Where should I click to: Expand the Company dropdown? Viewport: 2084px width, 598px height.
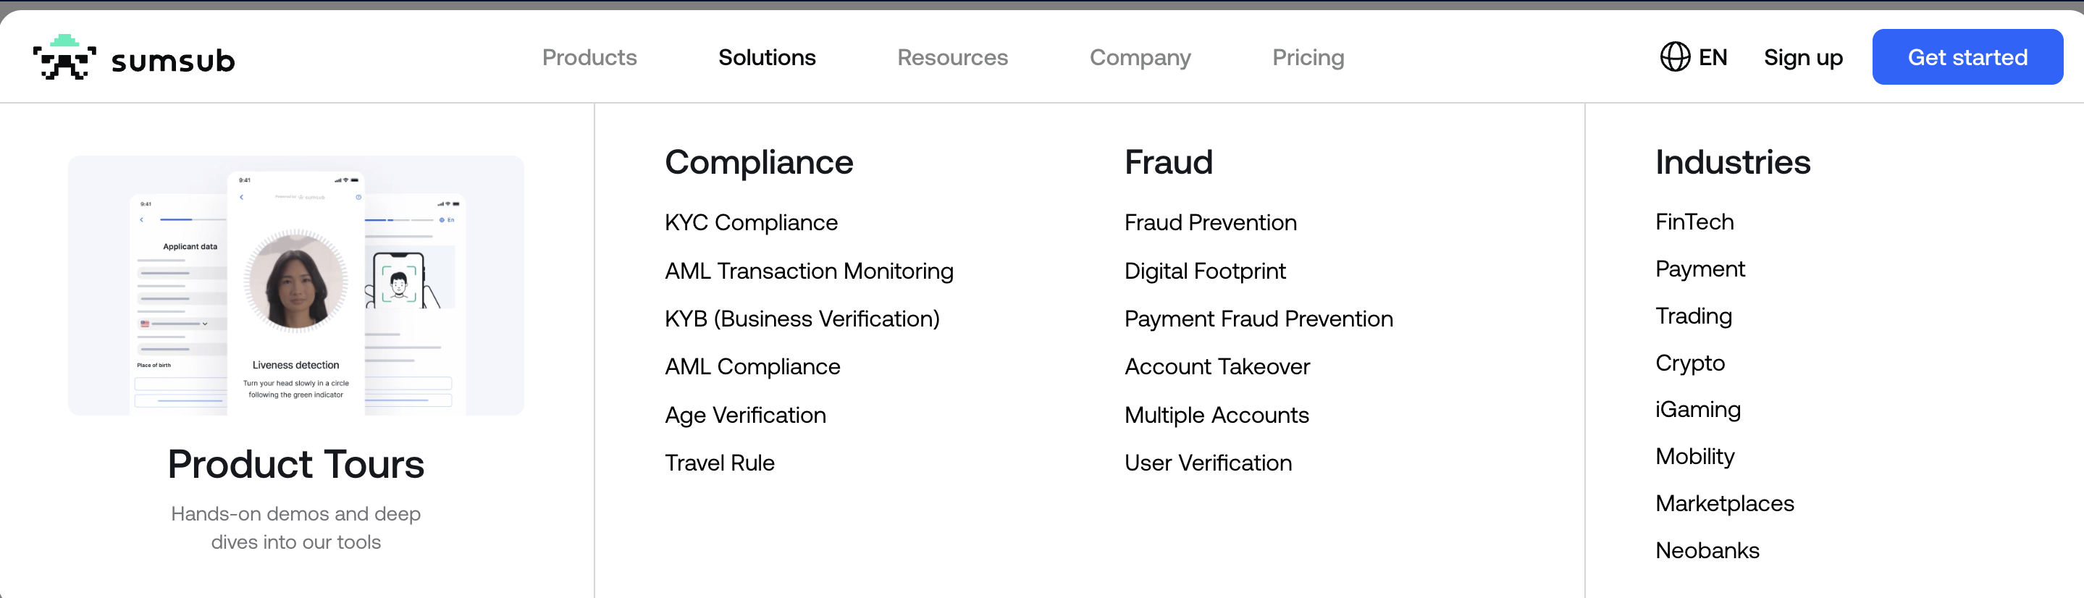pos(1139,57)
